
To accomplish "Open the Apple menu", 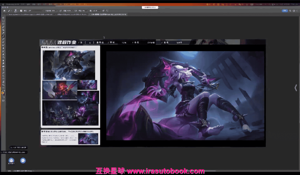I will [3, 4].
